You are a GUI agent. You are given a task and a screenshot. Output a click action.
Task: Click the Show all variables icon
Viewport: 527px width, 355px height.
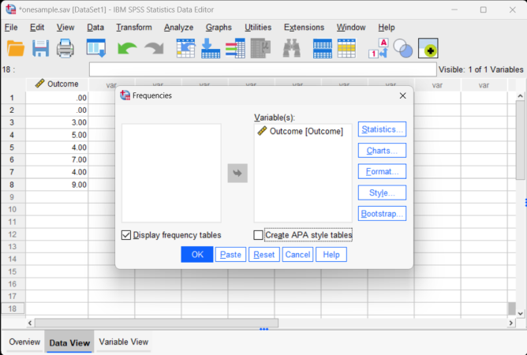[428, 48]
